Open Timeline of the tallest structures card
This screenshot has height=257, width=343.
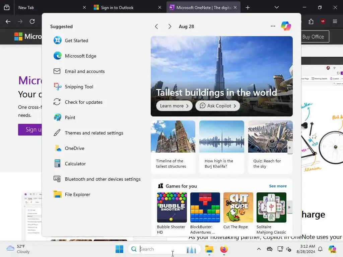pos(173,147)
